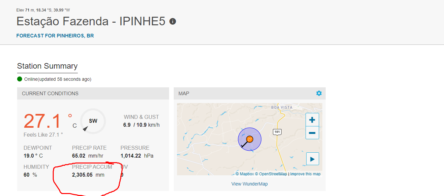
Task: Play the map radar animation
Action: 312,159
